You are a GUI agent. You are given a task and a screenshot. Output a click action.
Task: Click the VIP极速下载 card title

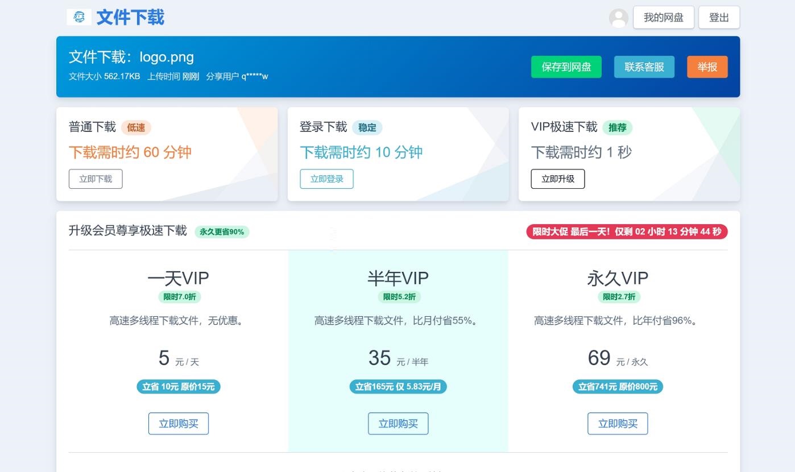pyautogui.click(x=564, y=127)
